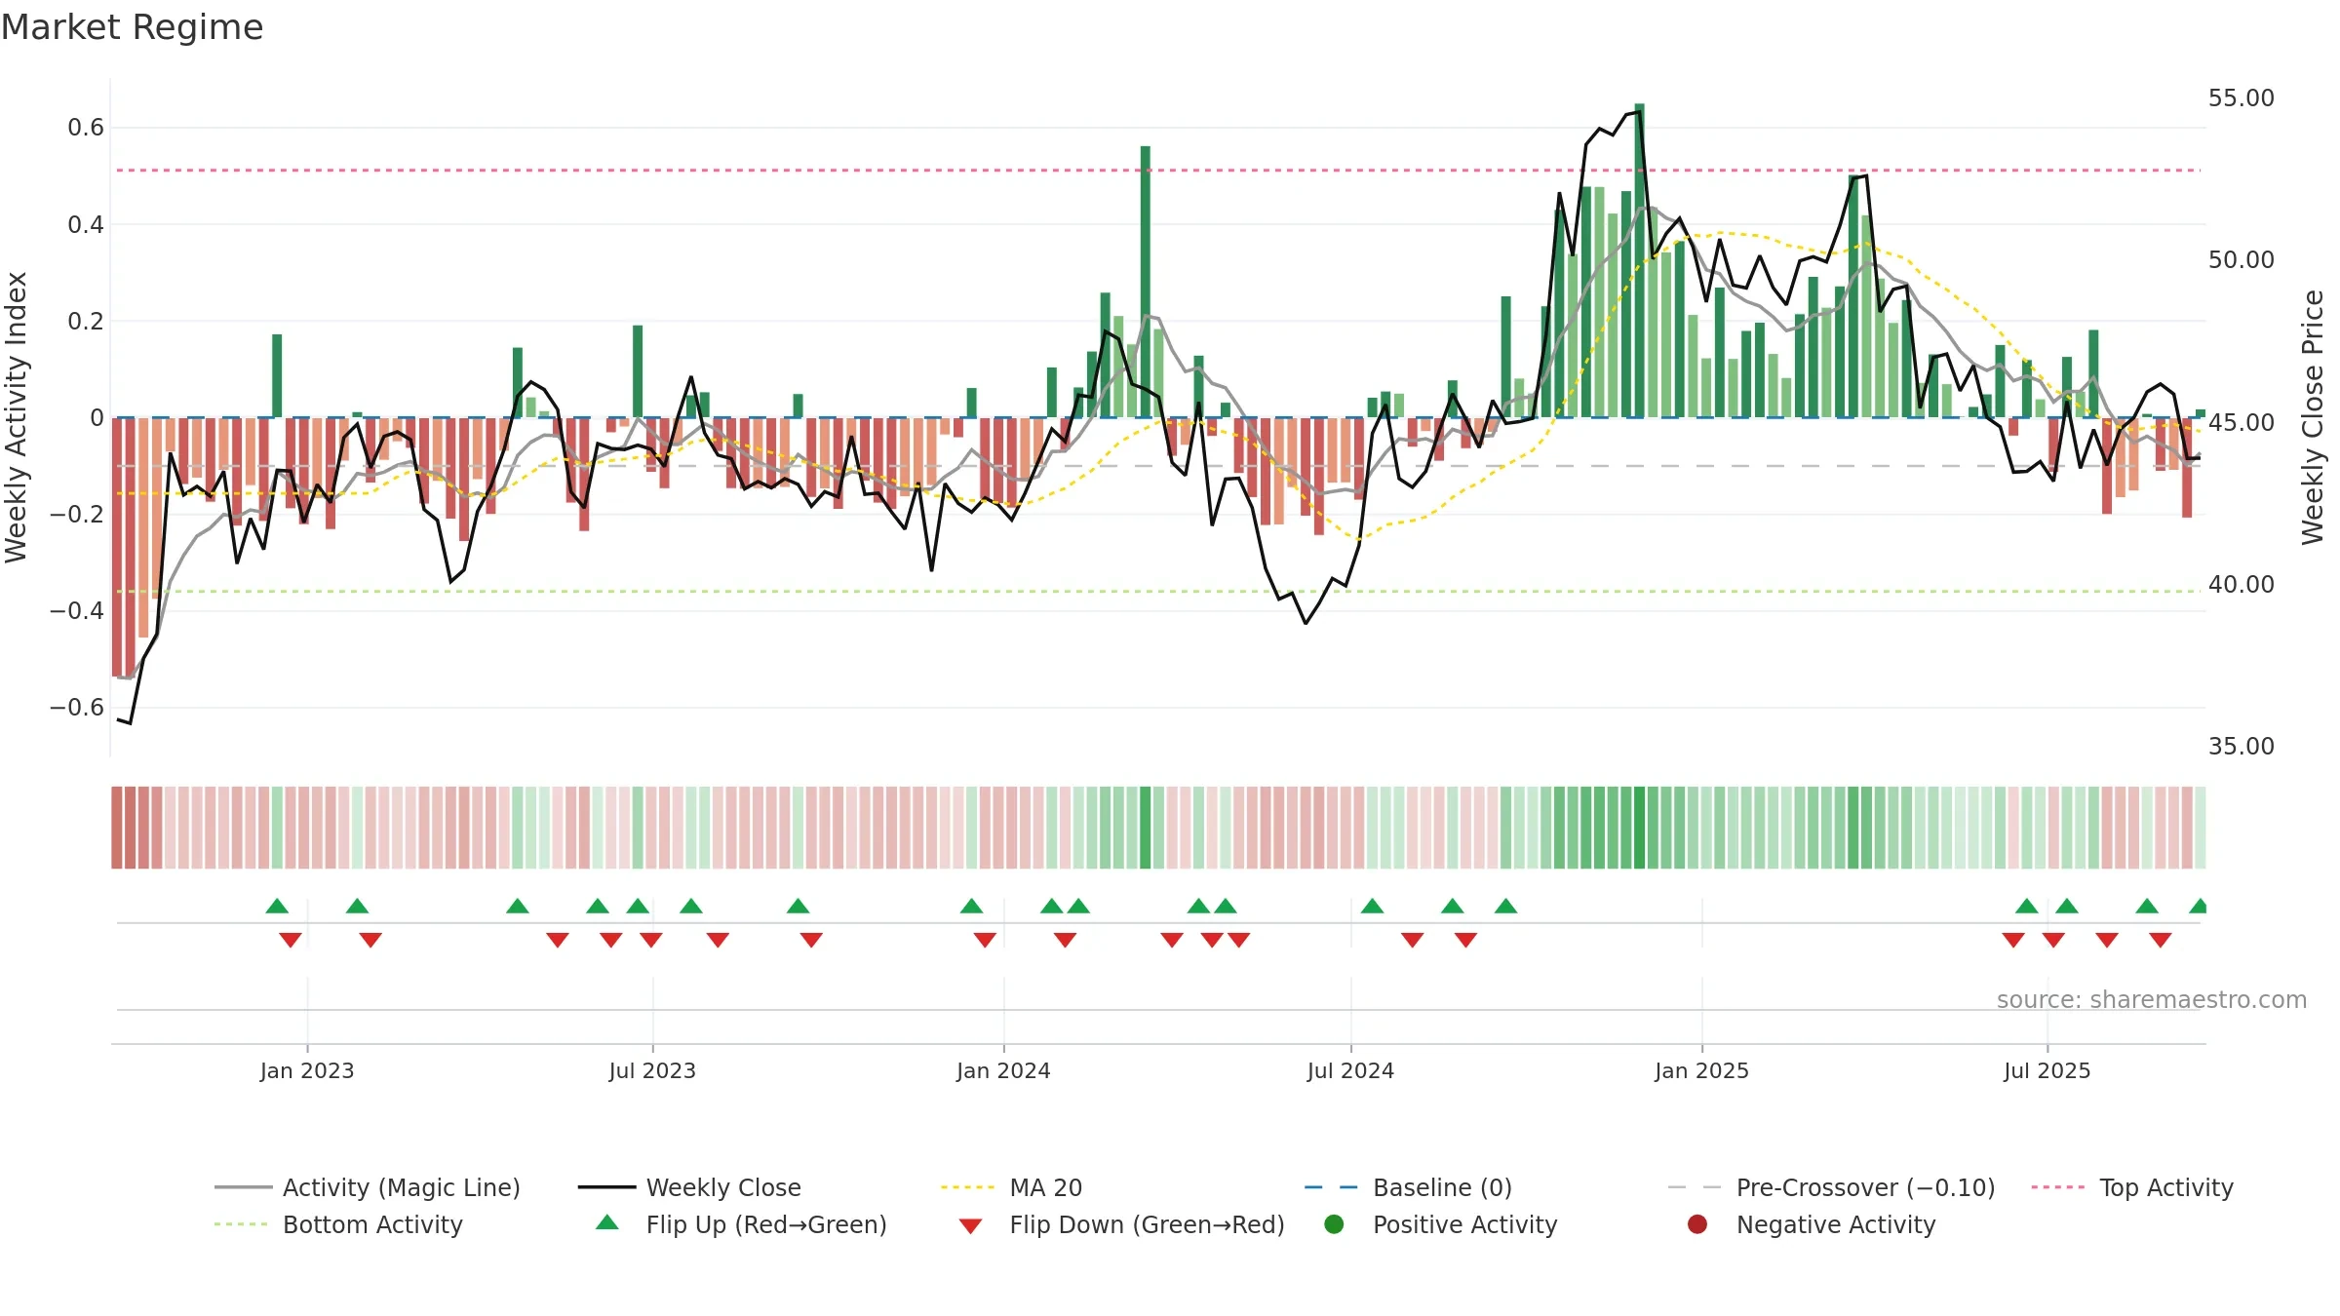Click the 55.00 price axis tick

click(x=2241, y=98)
